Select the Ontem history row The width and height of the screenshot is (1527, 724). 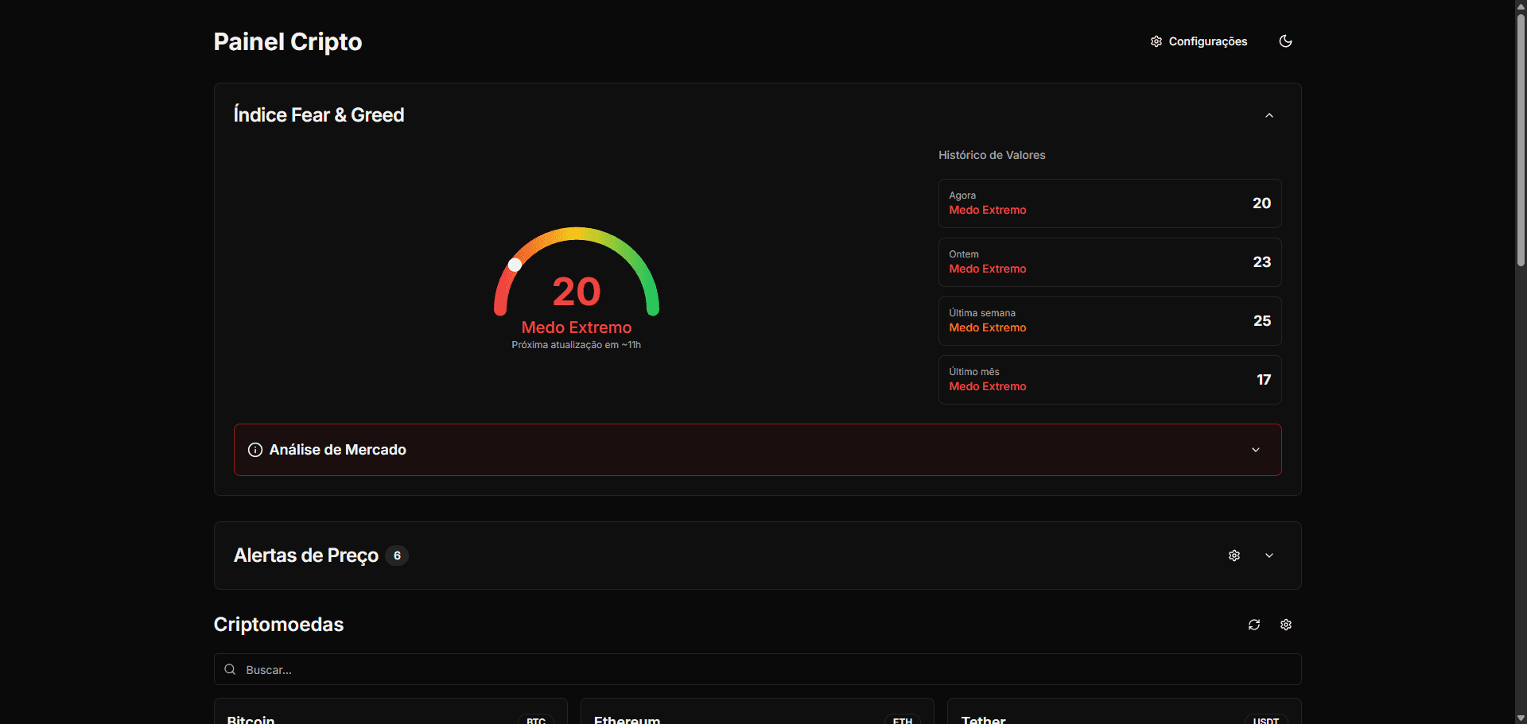click(x=1109, y=262)
